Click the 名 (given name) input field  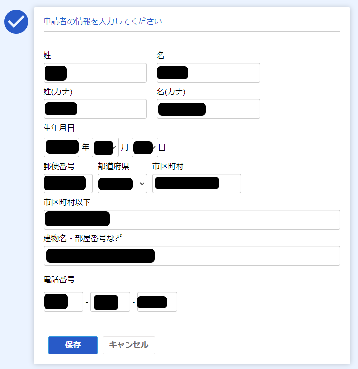[x=208, y=73]
